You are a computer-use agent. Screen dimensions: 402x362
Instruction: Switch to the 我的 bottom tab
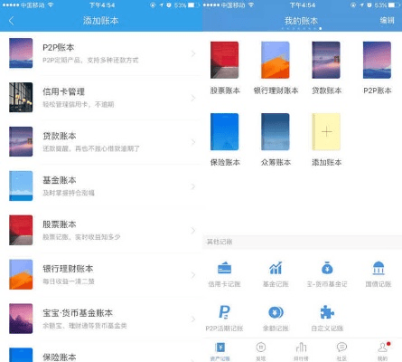[383, 351]
